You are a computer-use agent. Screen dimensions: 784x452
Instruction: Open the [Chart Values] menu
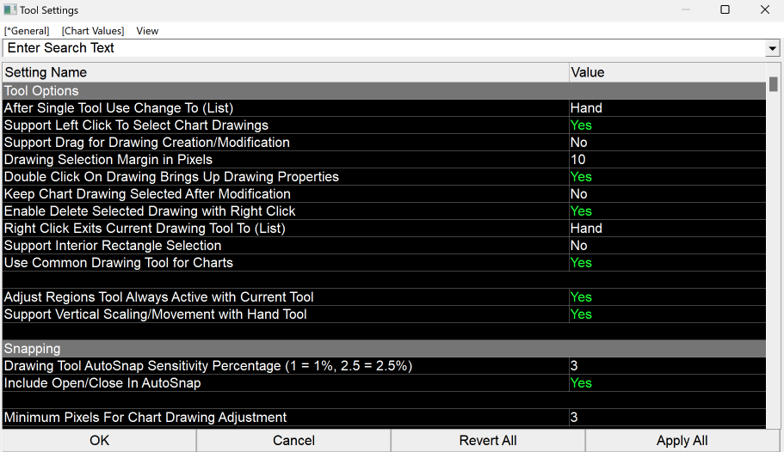(x=92, y=31)
